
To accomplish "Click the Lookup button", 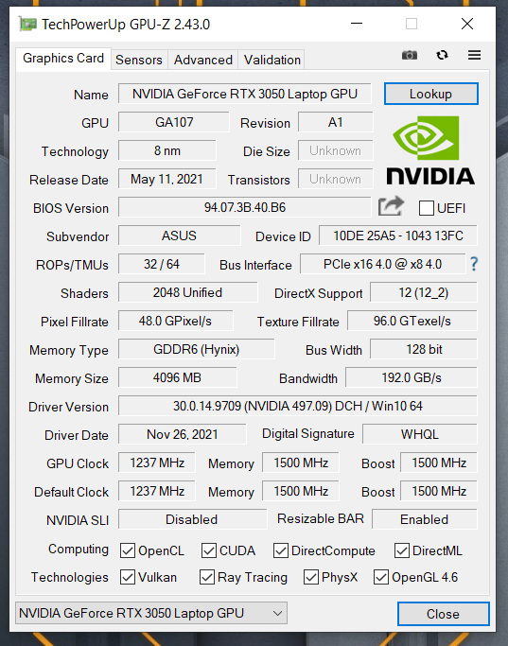I will pos(431,94).
